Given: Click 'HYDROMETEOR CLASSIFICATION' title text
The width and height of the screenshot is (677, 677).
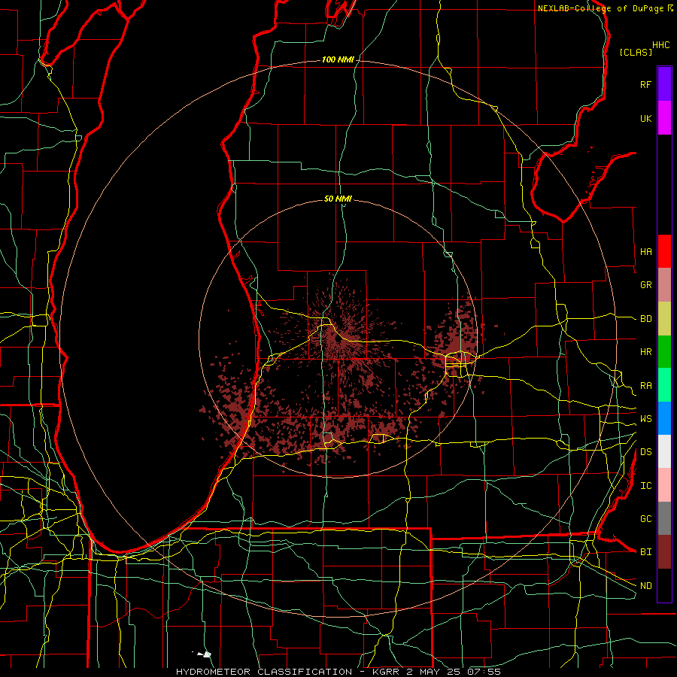Looking at the screenshot, I should click(x=264, y=672).
